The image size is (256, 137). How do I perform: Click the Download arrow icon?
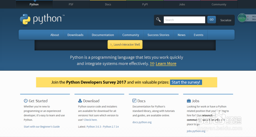80,101
